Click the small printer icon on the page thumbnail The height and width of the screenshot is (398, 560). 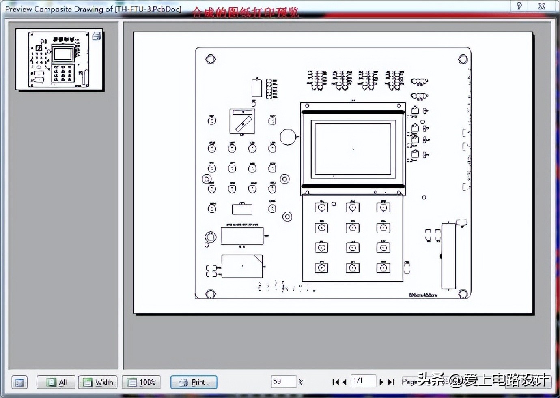point(96,36)
